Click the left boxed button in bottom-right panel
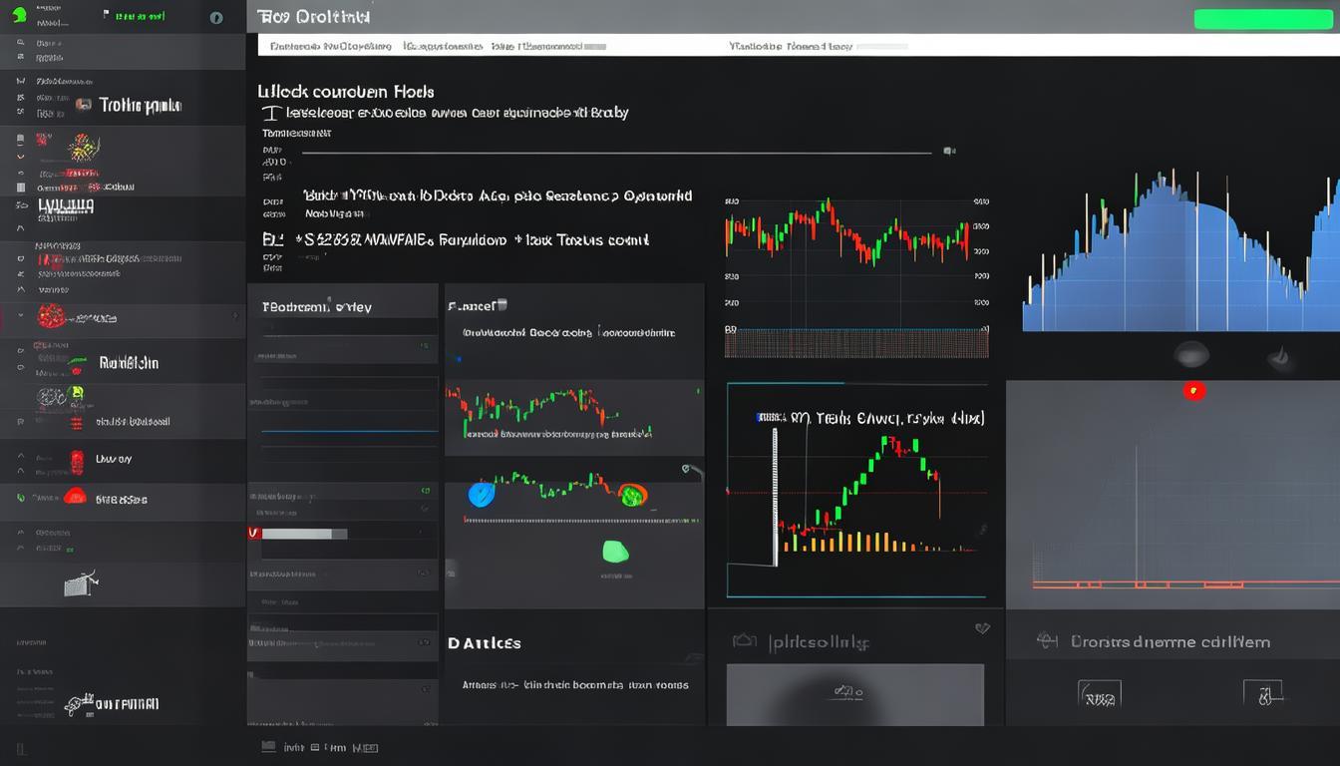Viewport: 1340px width, 766px height. tap(1099, 694)
